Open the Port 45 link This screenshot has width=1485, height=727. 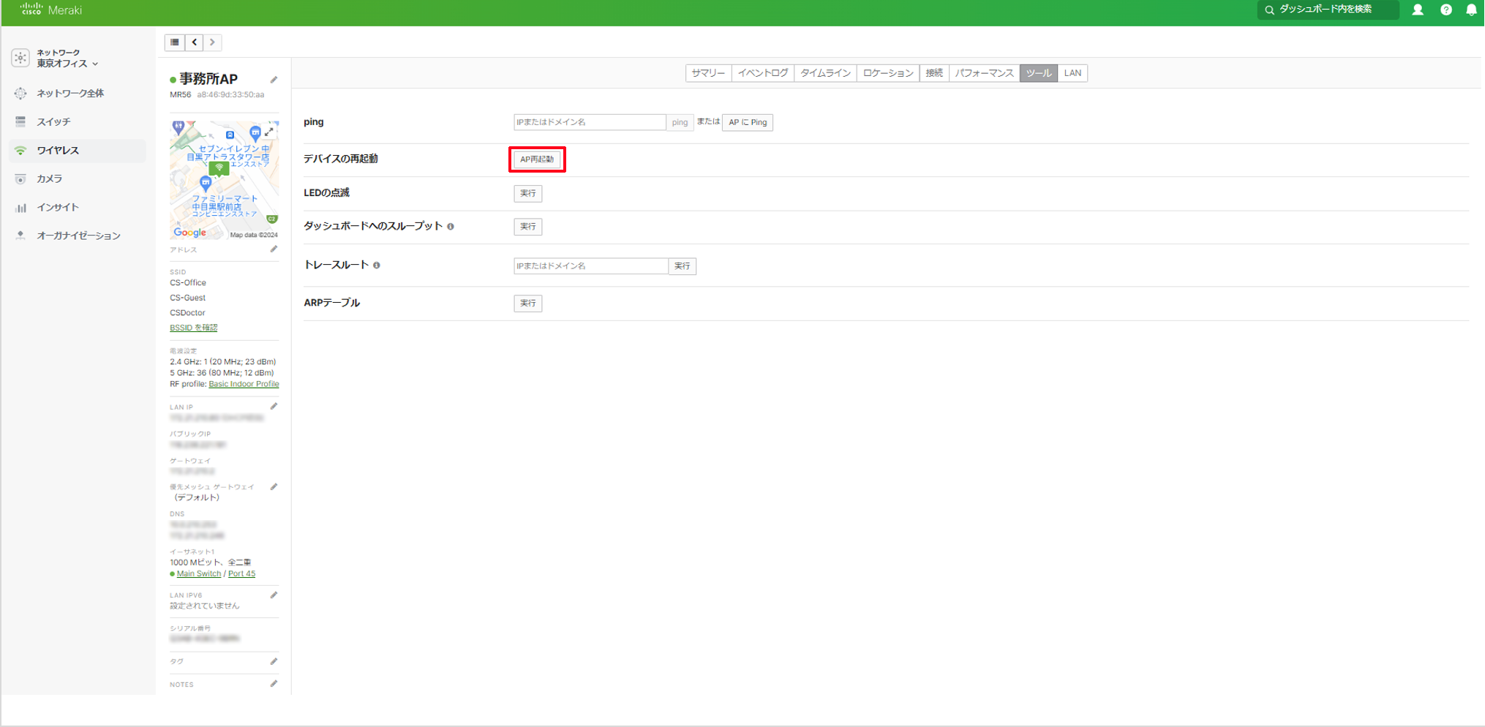coord(241,574)
